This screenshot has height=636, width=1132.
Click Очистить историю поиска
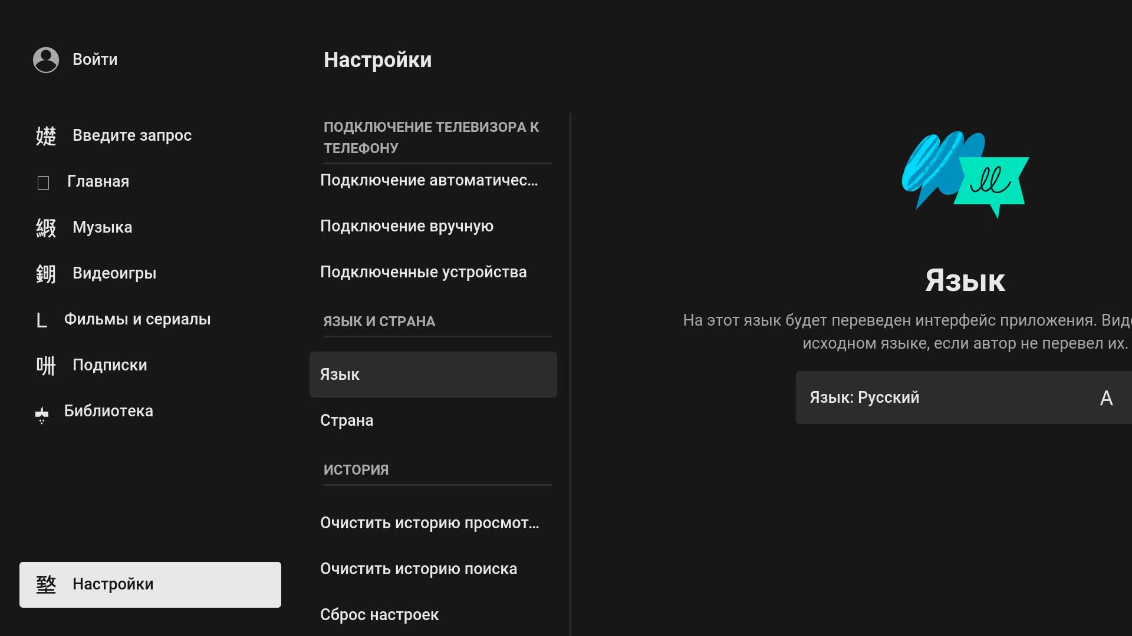pyautogui.click(x=419, y=569)
